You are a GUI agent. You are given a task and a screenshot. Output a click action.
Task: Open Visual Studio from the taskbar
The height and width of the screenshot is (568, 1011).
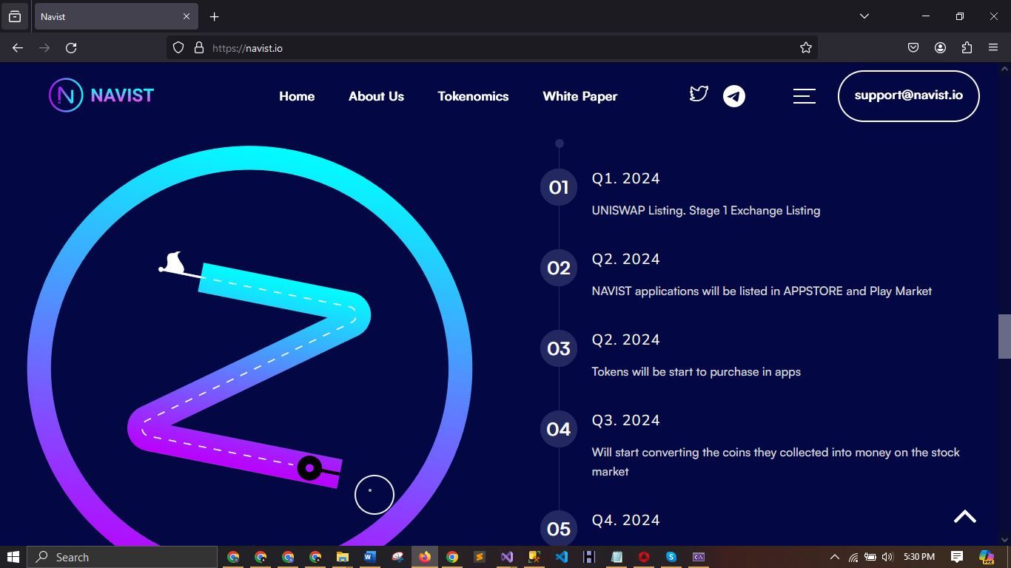507,557
